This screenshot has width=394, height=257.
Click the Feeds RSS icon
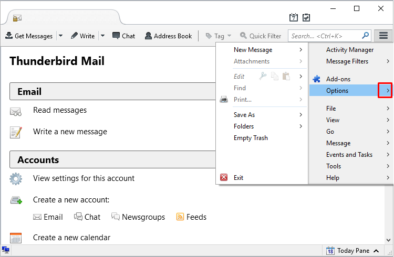(180, 217)
